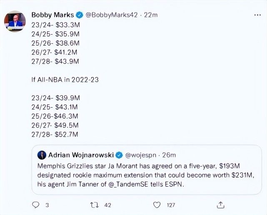
Task: Click the 22m tweet timestamp
Action: (x=151, y=15)
